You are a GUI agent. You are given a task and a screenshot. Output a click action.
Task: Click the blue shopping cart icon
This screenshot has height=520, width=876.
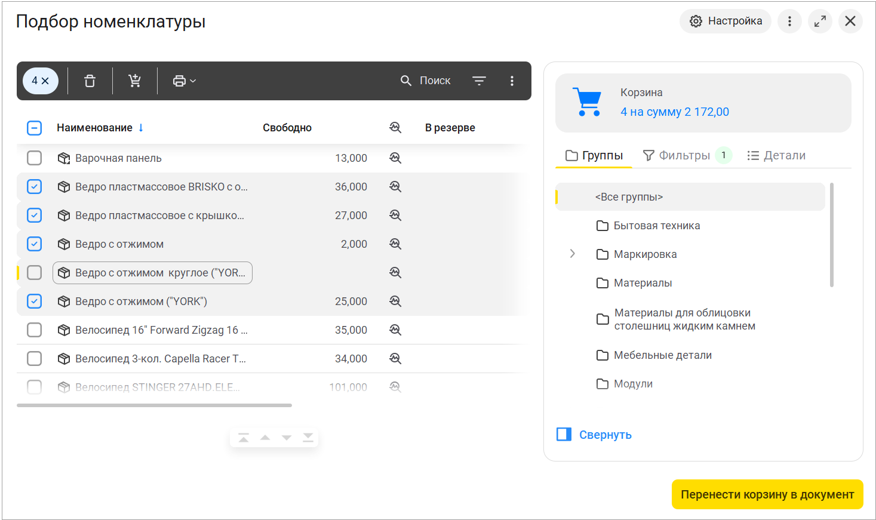[588, 102]
